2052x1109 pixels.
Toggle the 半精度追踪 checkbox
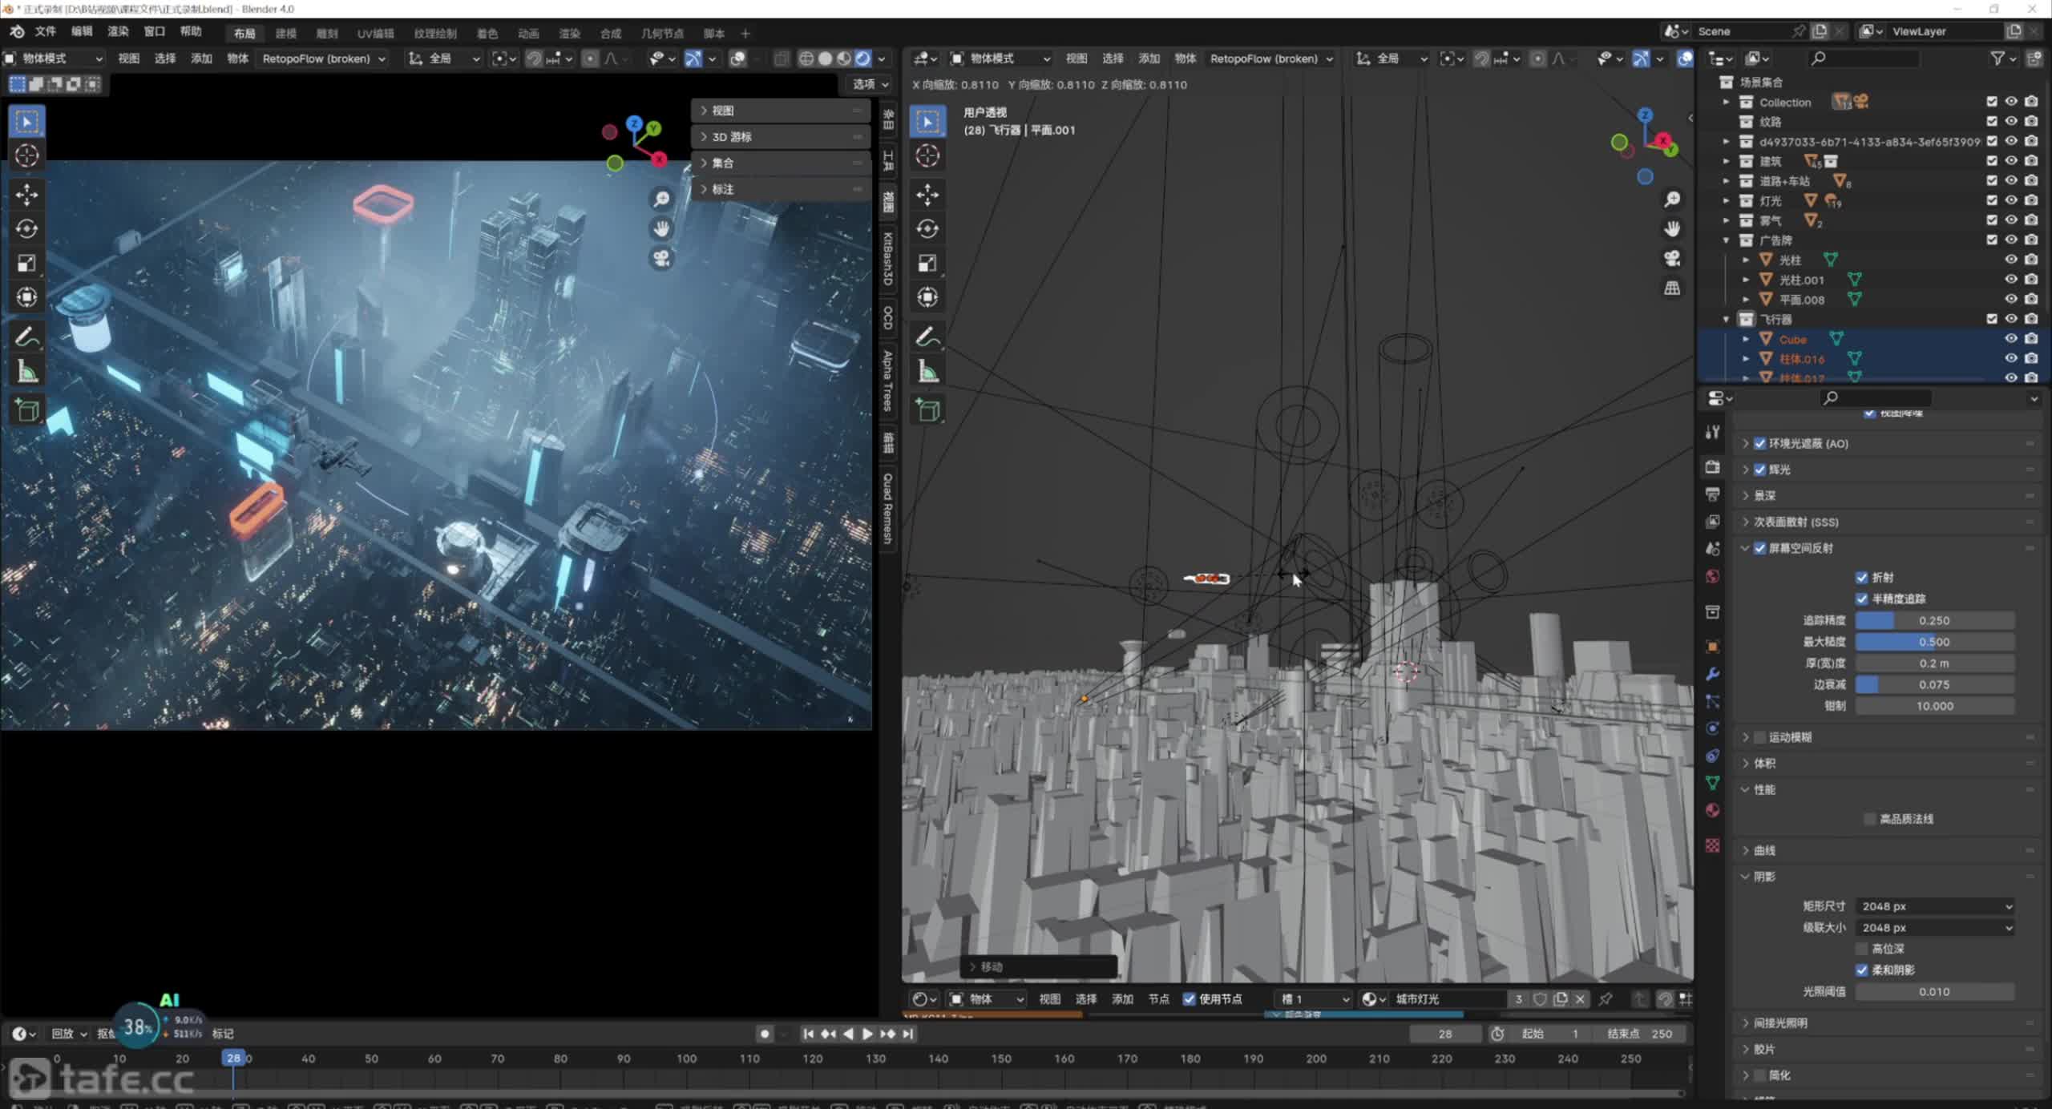1862,599
